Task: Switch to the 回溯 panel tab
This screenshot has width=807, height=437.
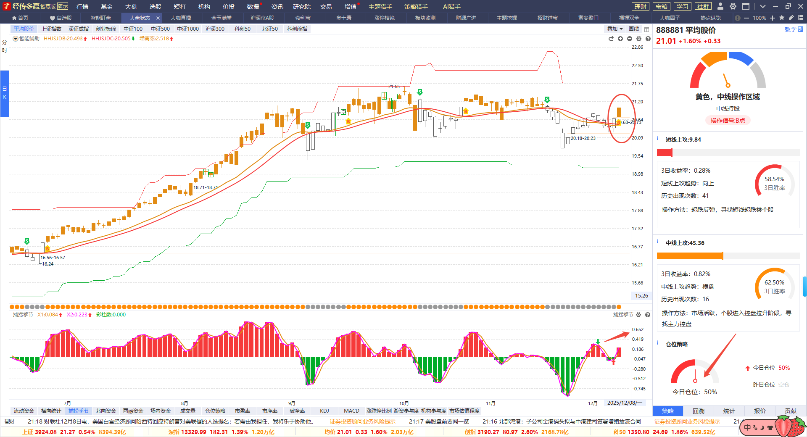Action: click(x=699, y=411)
